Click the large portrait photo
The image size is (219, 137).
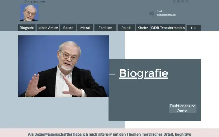[64, 66]
